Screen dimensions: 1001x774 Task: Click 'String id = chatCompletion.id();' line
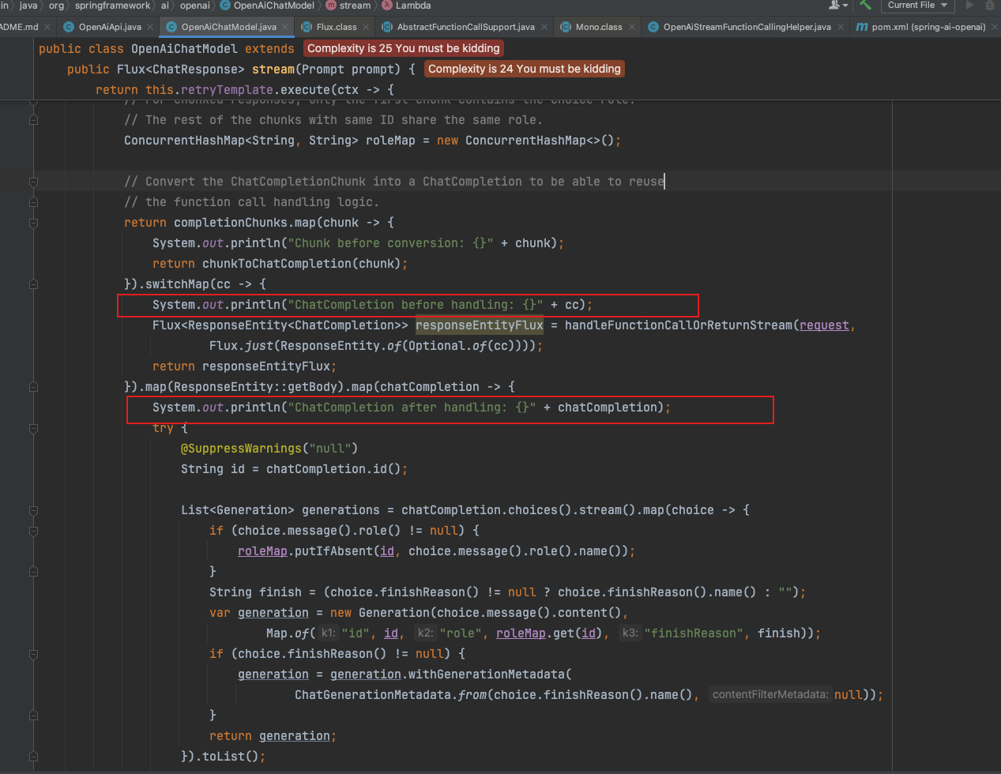[x=294, y=469]
